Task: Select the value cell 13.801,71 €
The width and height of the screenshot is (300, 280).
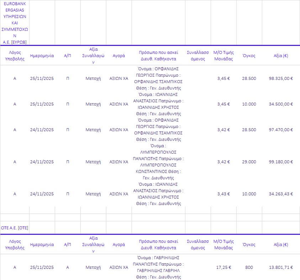Action: 281,268
